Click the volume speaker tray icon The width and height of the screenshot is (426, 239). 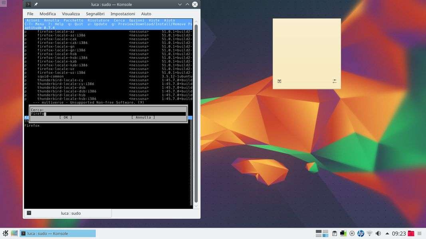coord(378,233)
